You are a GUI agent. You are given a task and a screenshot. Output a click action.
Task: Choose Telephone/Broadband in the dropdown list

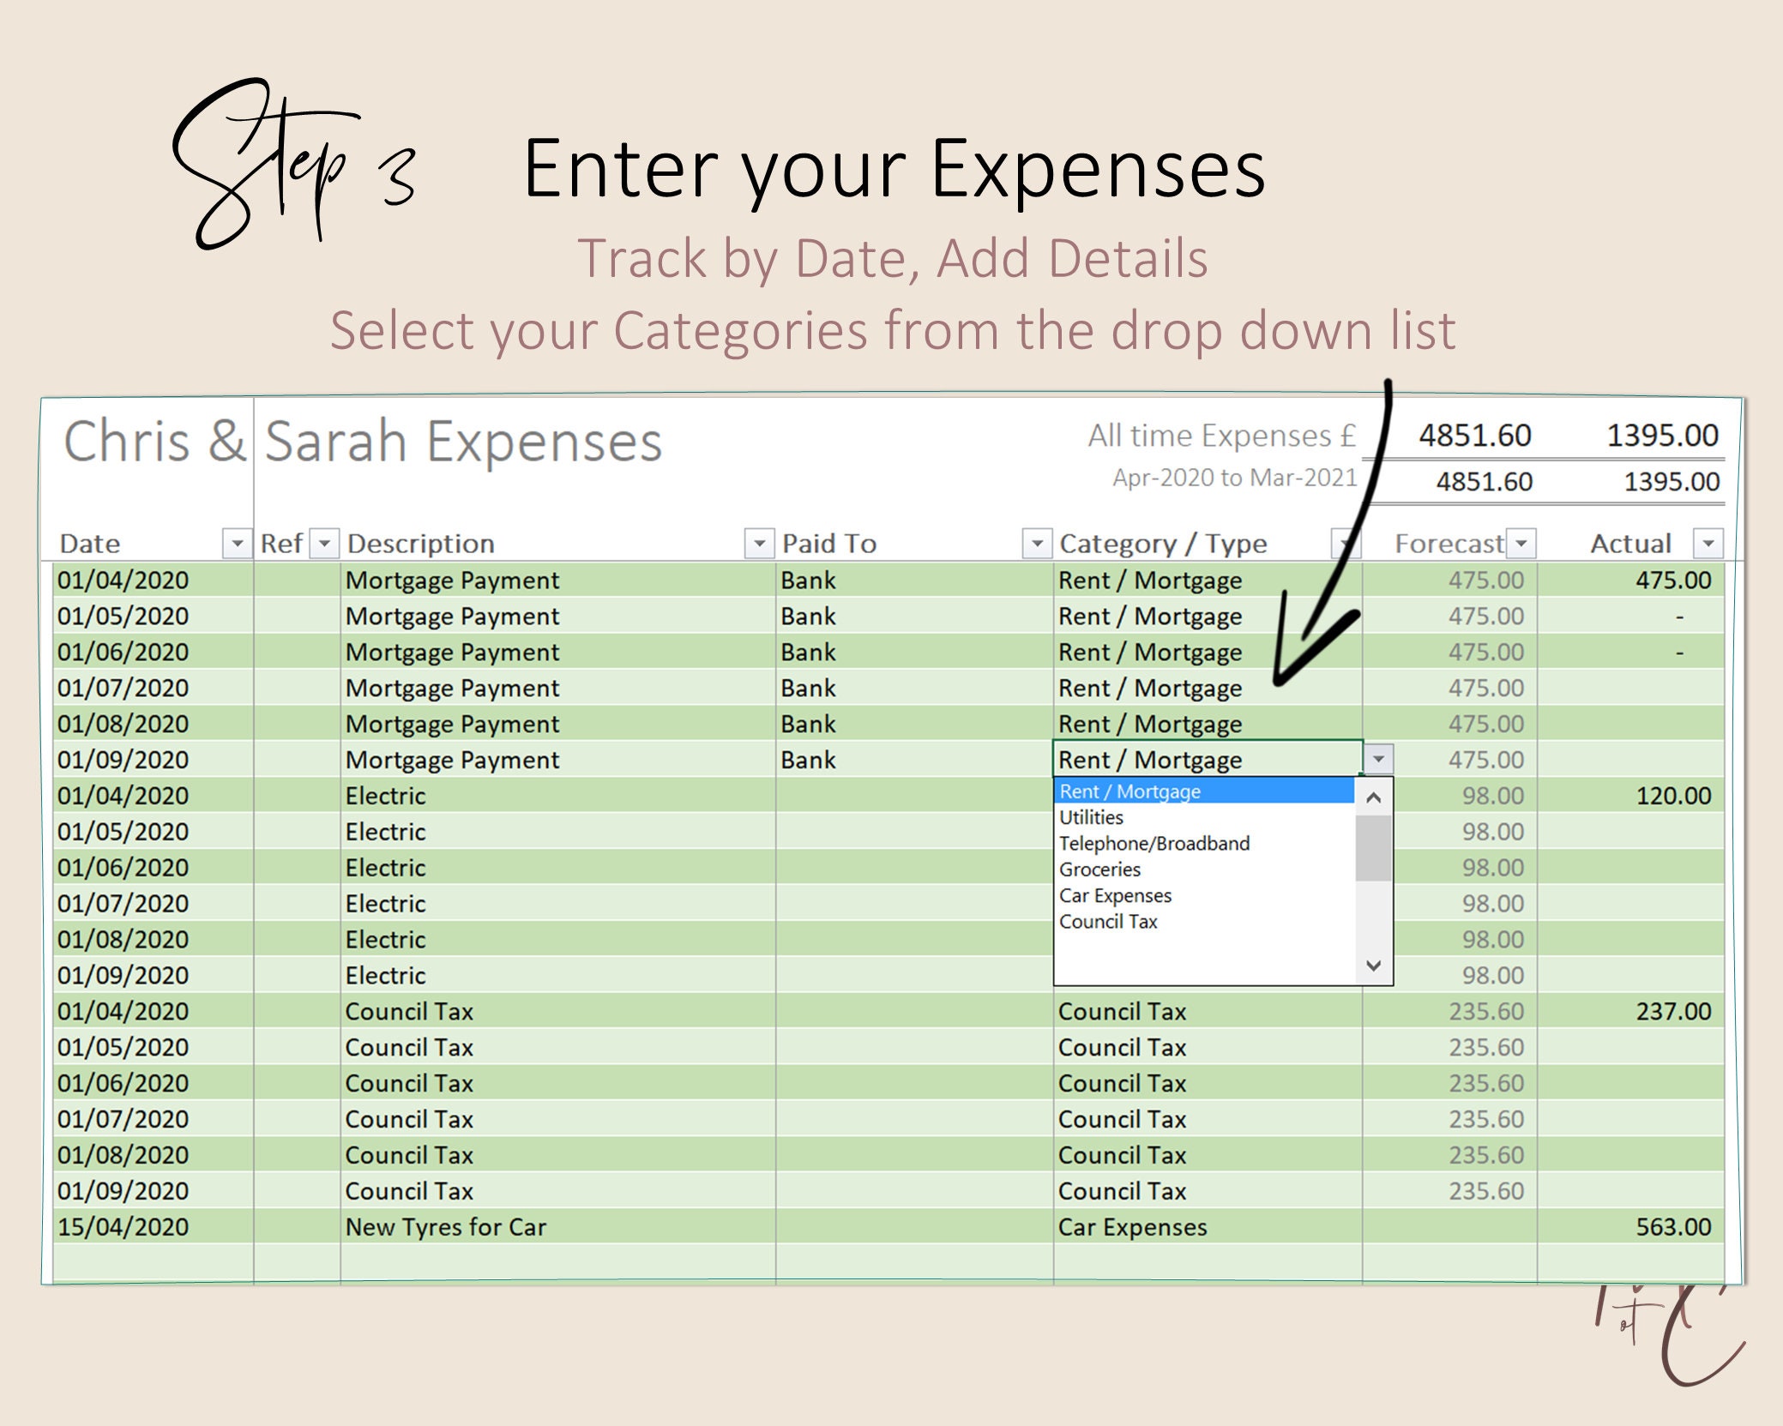click(x=1154, y=843)
